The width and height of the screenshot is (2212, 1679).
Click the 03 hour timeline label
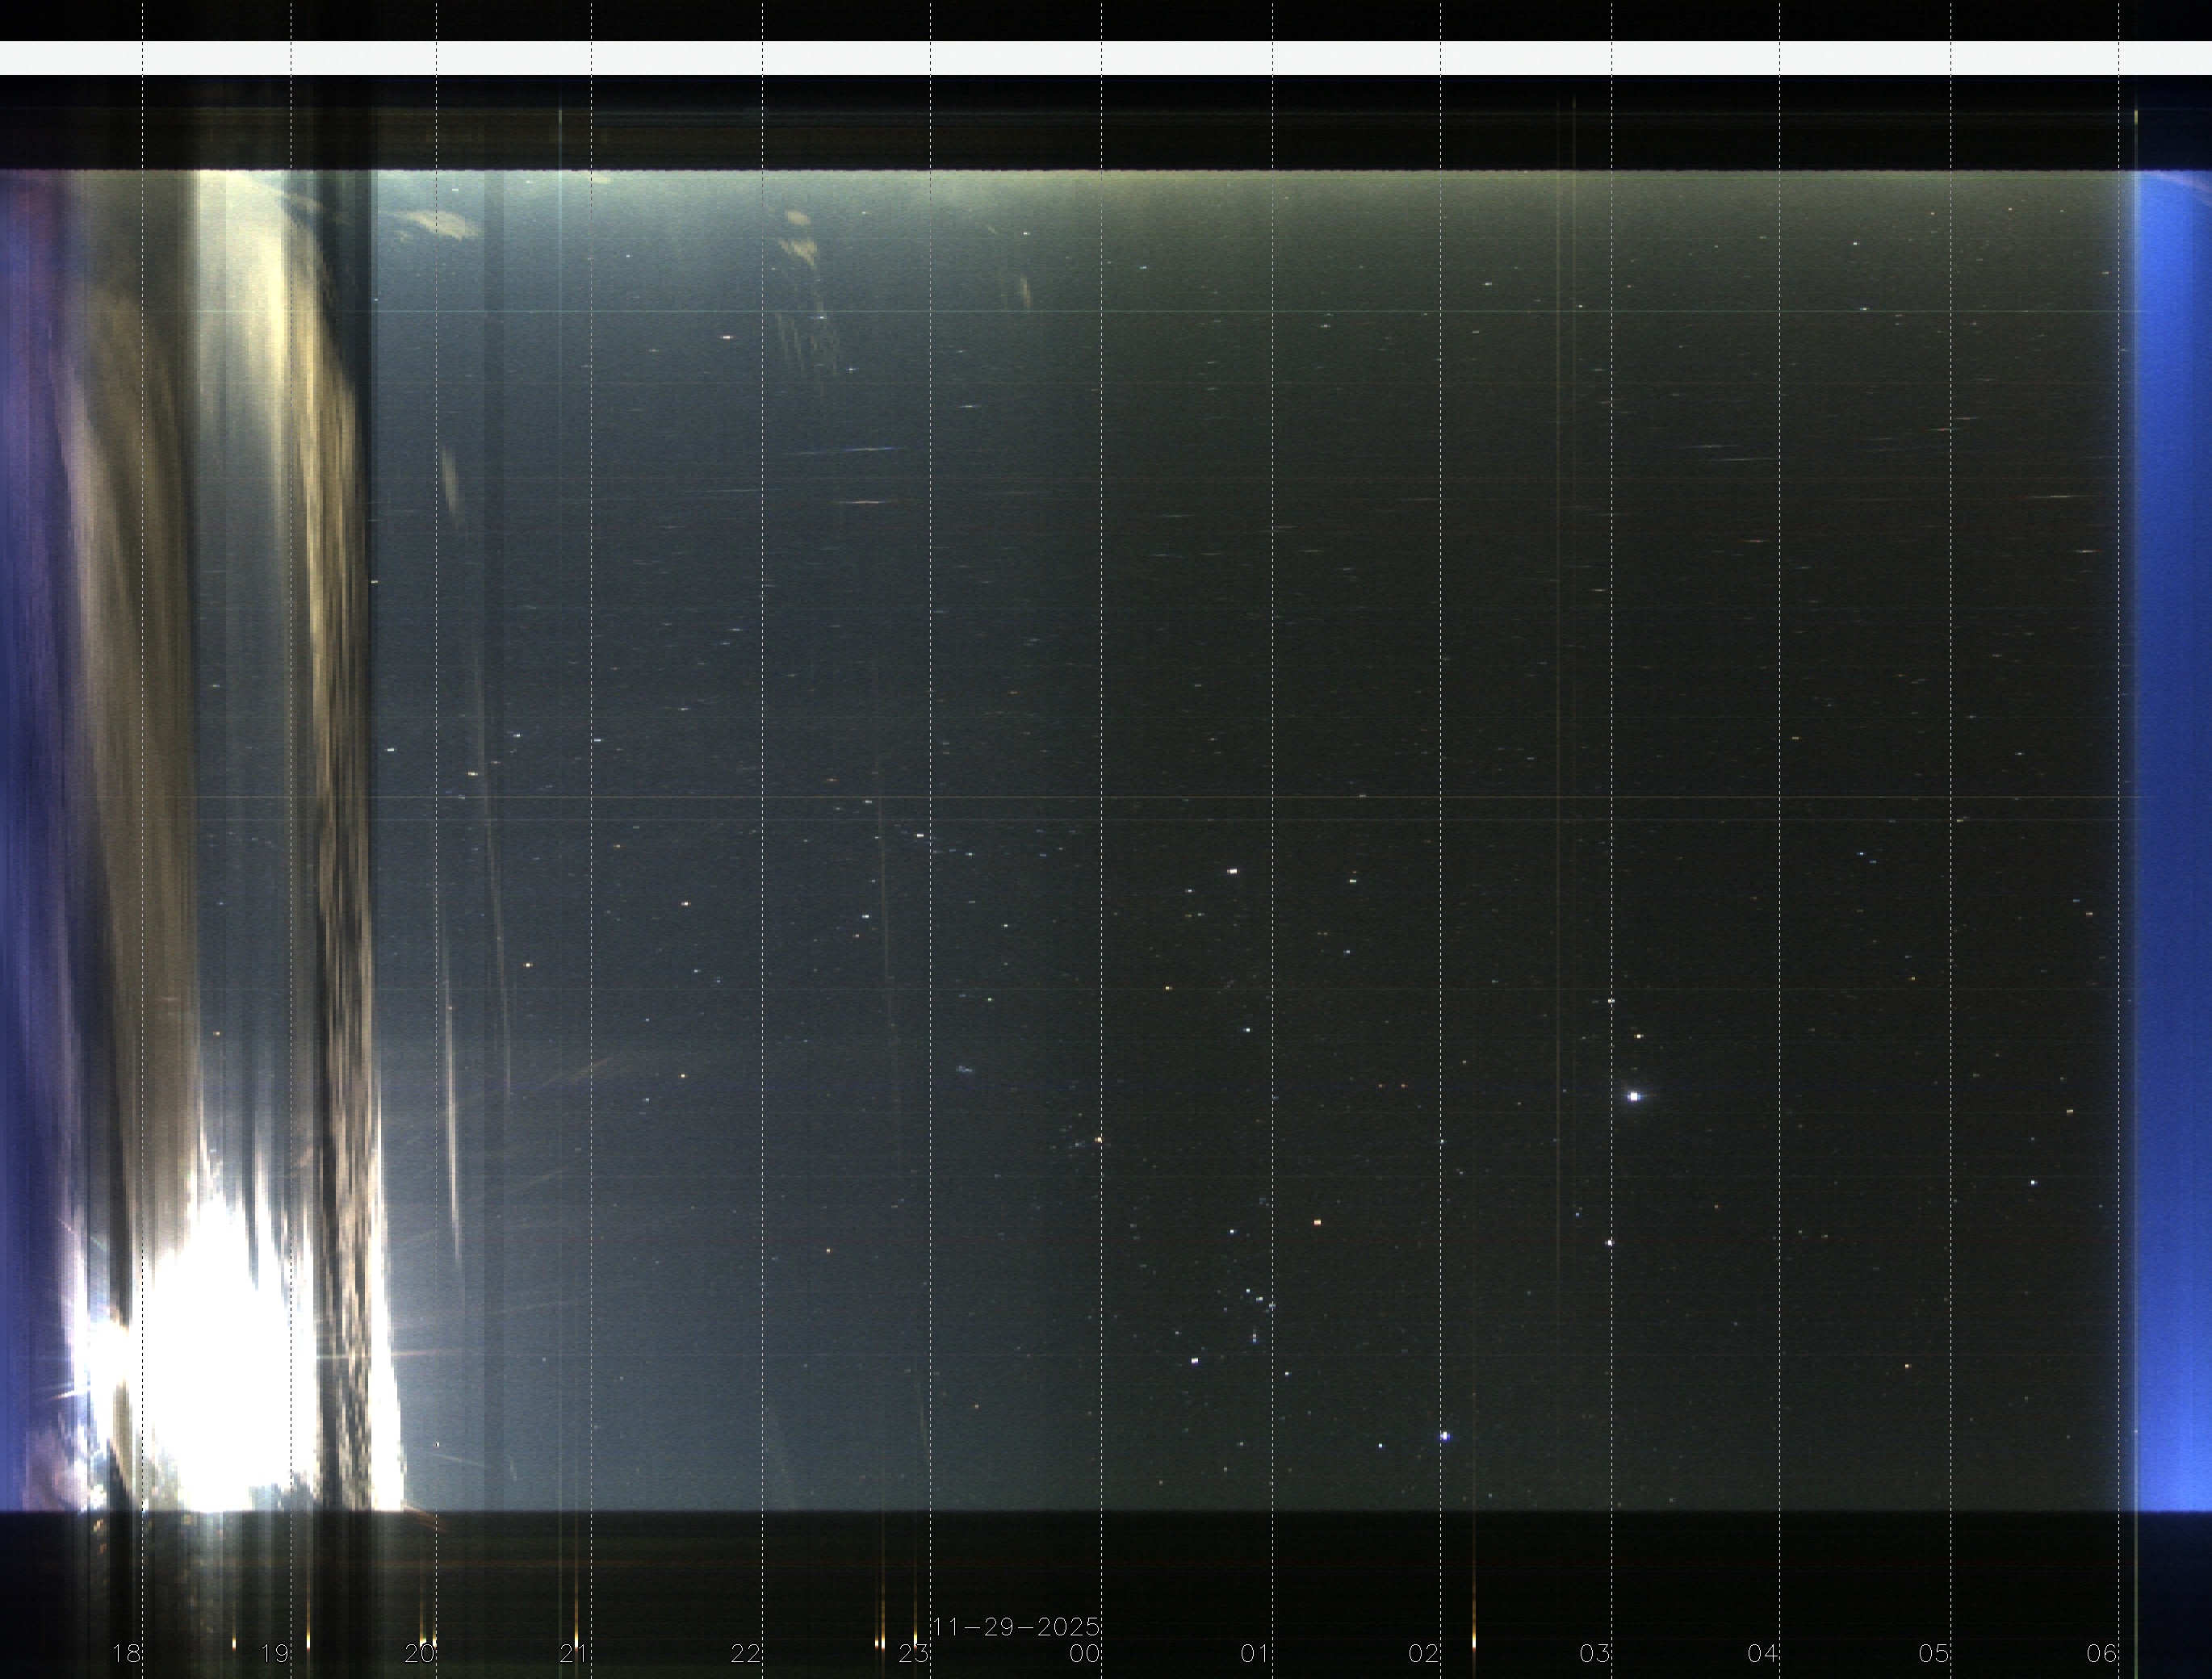click(x=1595, y=1653)
